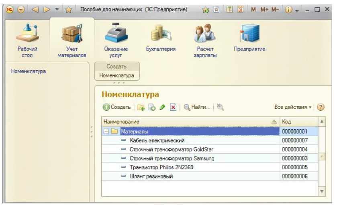Image resolution: width=337 pixels, height=205 pixels.
Task: Open navigation history dropdown arrow
Action: [x=57, y=10]
